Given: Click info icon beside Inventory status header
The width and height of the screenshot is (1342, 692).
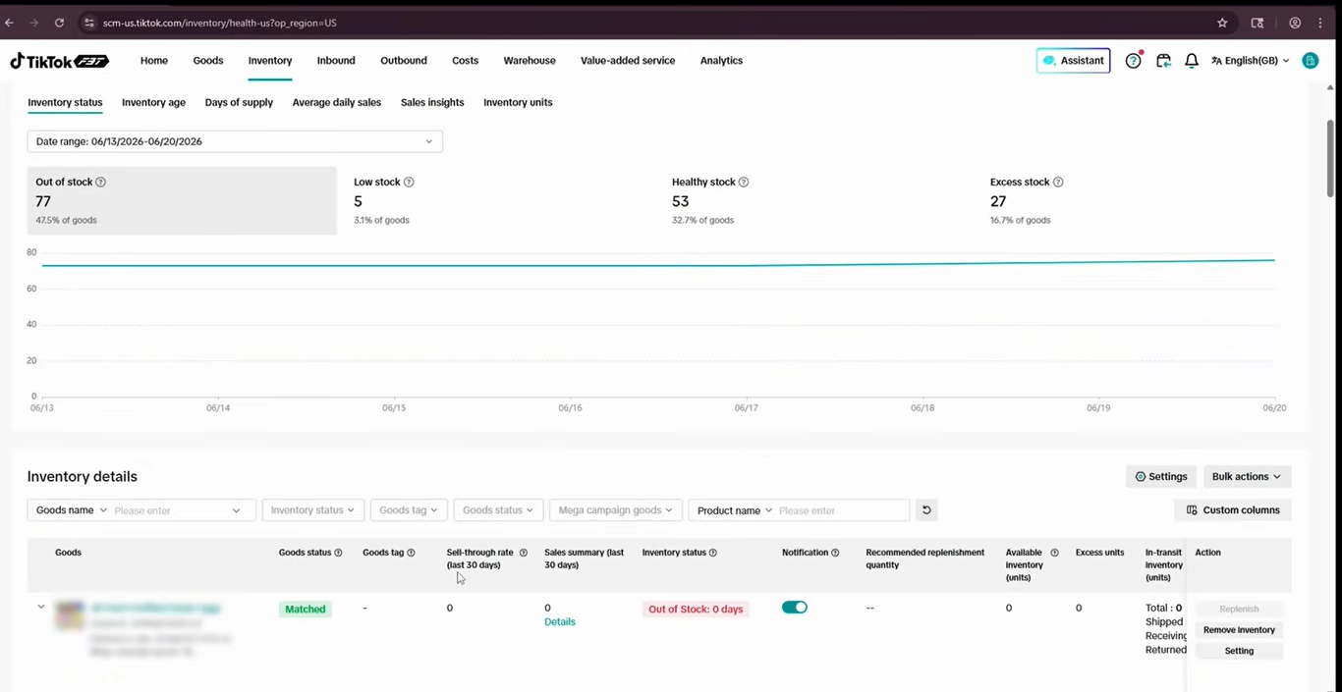Looking at the screenshot, I should coord(713,553).
